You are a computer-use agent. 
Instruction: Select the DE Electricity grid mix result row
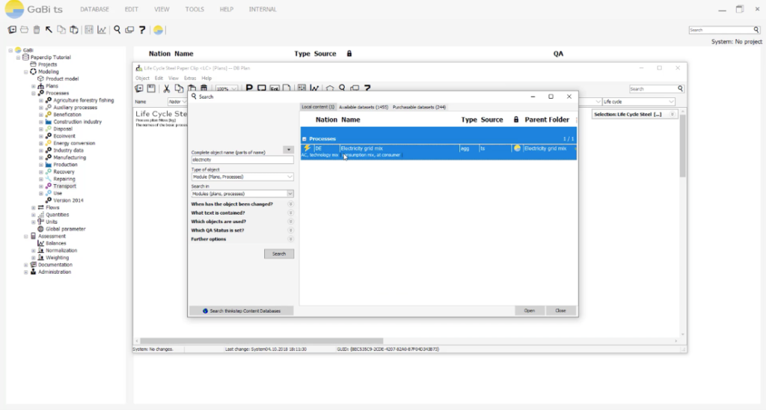pos(438,151)
